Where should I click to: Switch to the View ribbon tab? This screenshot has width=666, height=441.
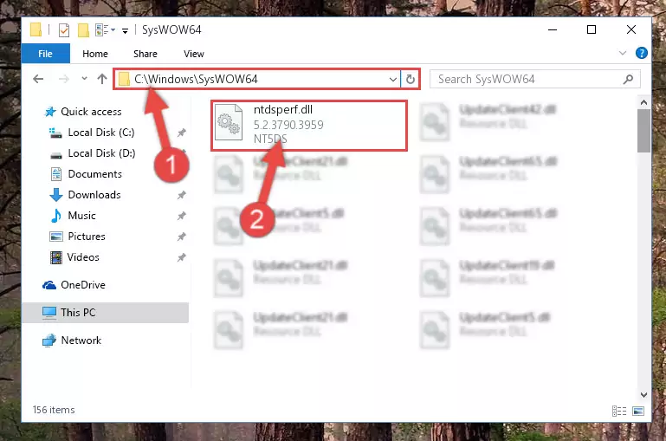[194, 54]
